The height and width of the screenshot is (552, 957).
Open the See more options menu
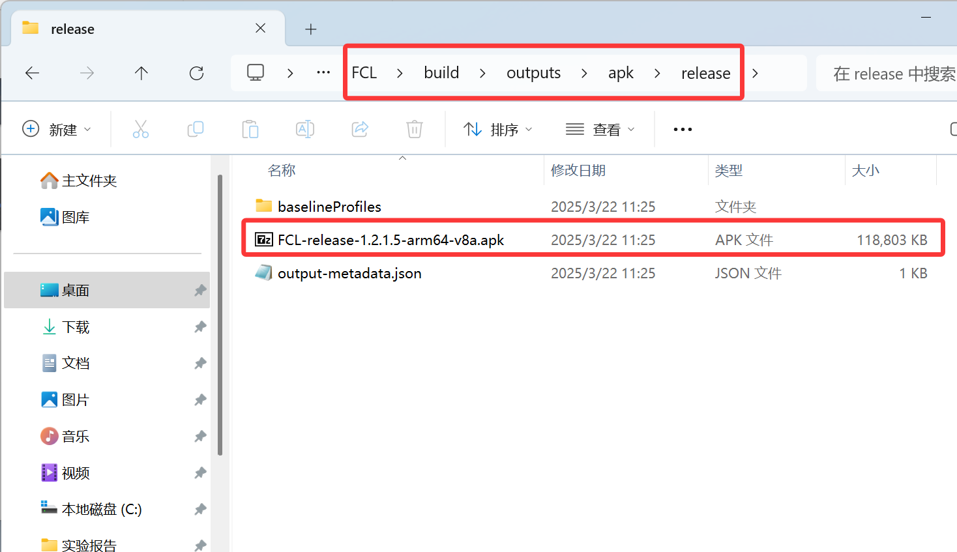click(683, 130)
